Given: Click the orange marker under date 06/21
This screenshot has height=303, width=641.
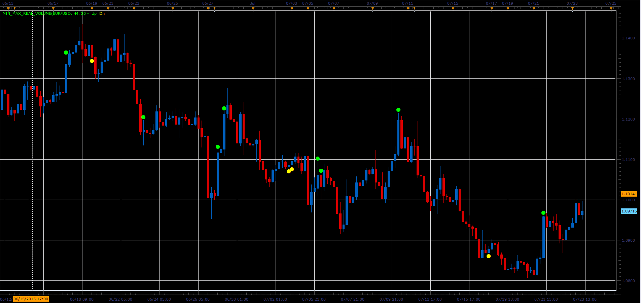Looking at the screenshot, I should pos(108,9).
